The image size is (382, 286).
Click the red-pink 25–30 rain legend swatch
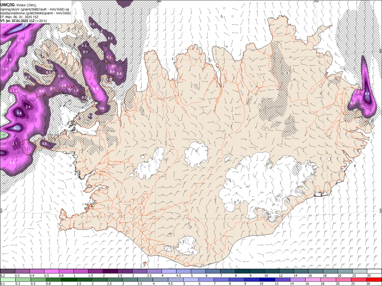pos(359,279)
